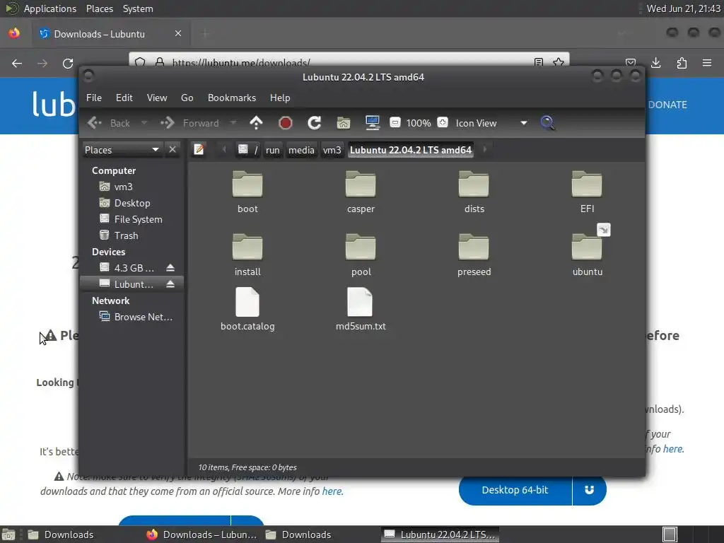The image size is (724, 543).
Task: Eject the Lubuntu volume in sidebar
Action: 170,284
